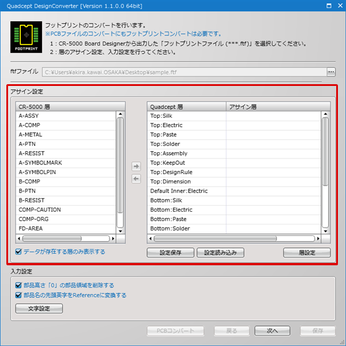
Task: Click CR-5000 list horizontal scrollbar thumb
Action: click(52, 238)
